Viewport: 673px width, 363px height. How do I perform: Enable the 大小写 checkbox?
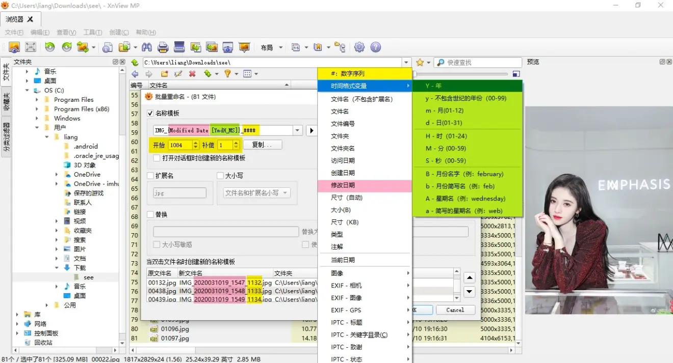220,176
